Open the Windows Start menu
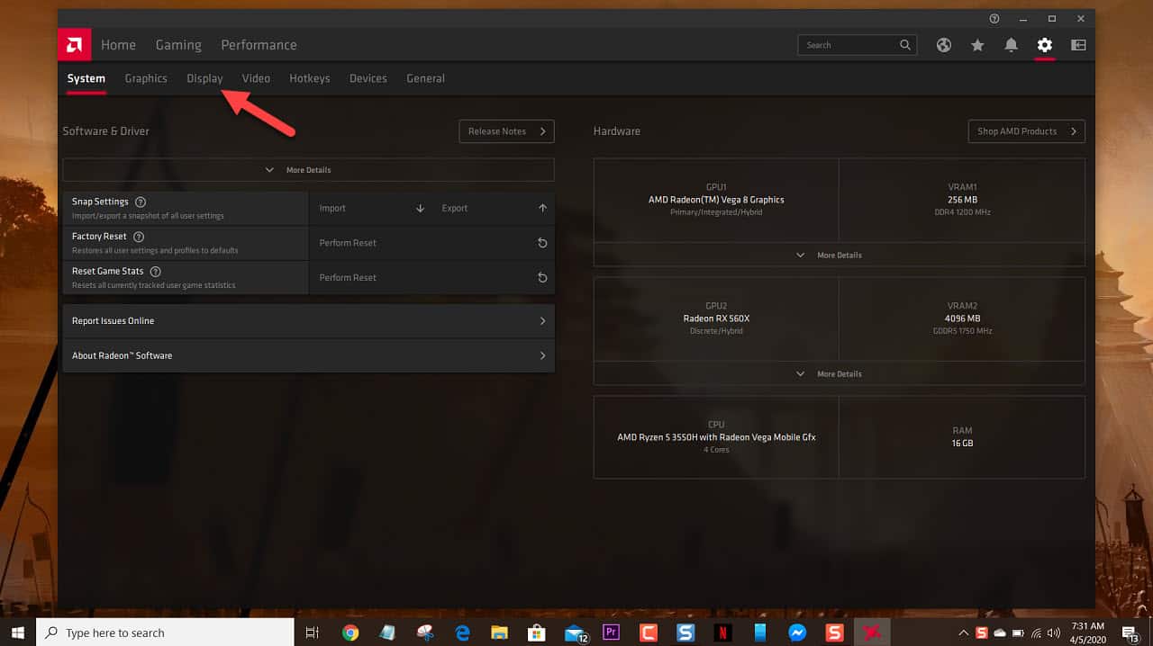Image resolution: width=1153 pixels, height=646 pixels. [18, 633]
